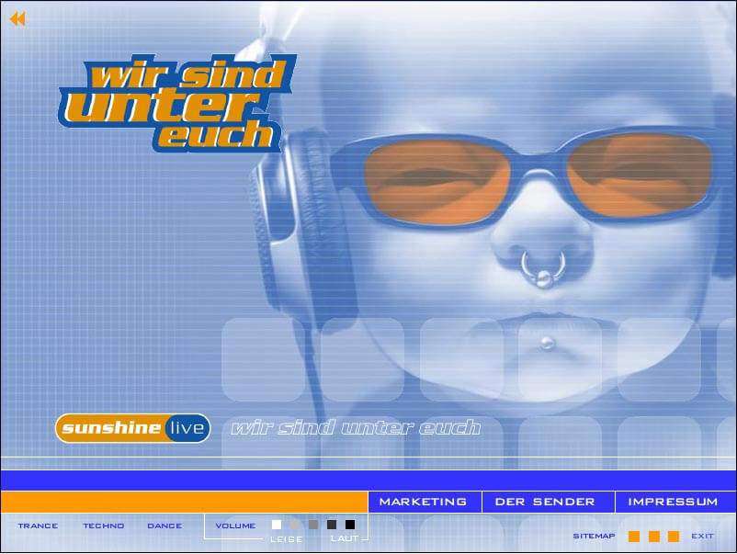Click the middle orange square beside Sitemap
737x554 pixels.
[653, 537]
